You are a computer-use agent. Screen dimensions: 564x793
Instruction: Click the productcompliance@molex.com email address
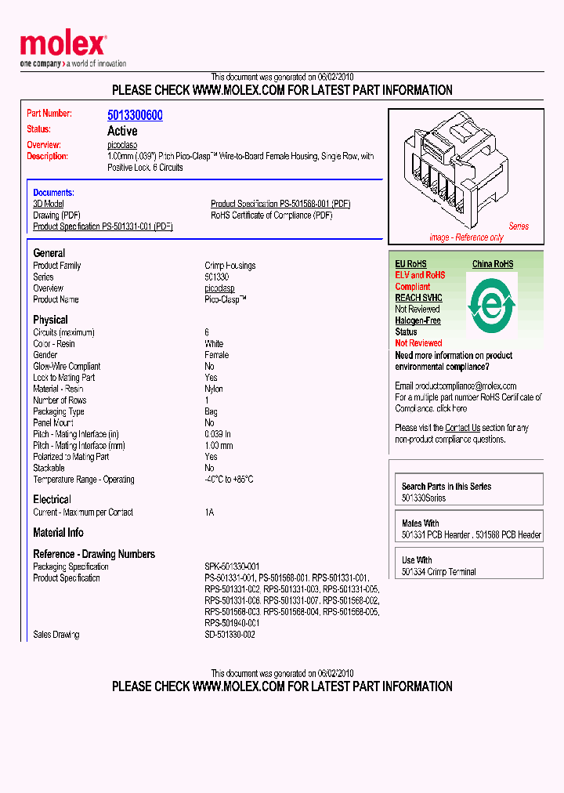coord(466,386)
